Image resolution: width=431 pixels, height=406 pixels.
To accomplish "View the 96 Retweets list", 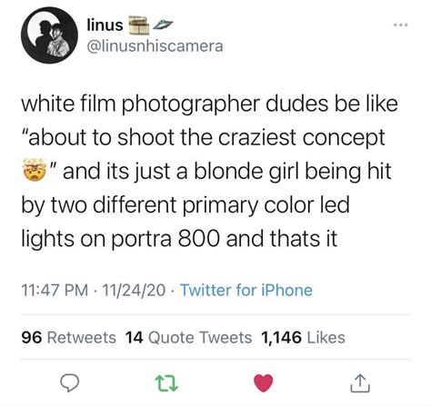I will pos(69,337).
